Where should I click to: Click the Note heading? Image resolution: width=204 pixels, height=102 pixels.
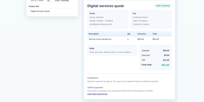click(92, 48)
